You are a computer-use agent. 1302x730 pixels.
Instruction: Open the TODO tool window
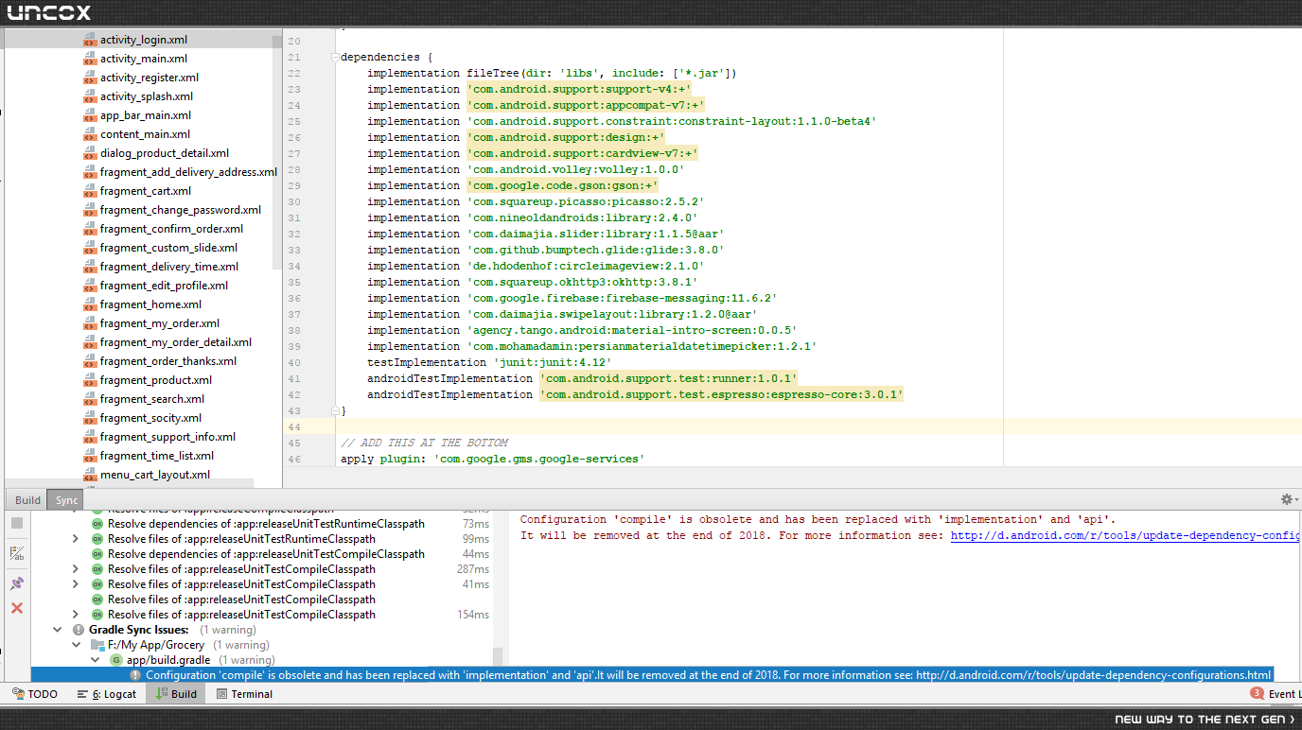coord(35,694)
